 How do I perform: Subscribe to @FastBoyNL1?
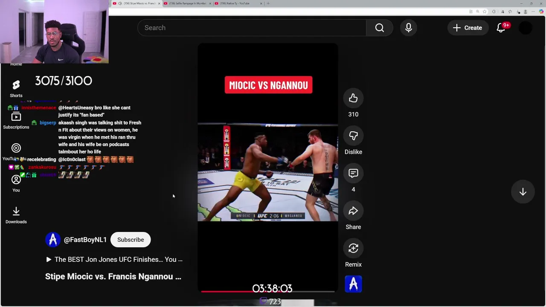pos(131,240)
